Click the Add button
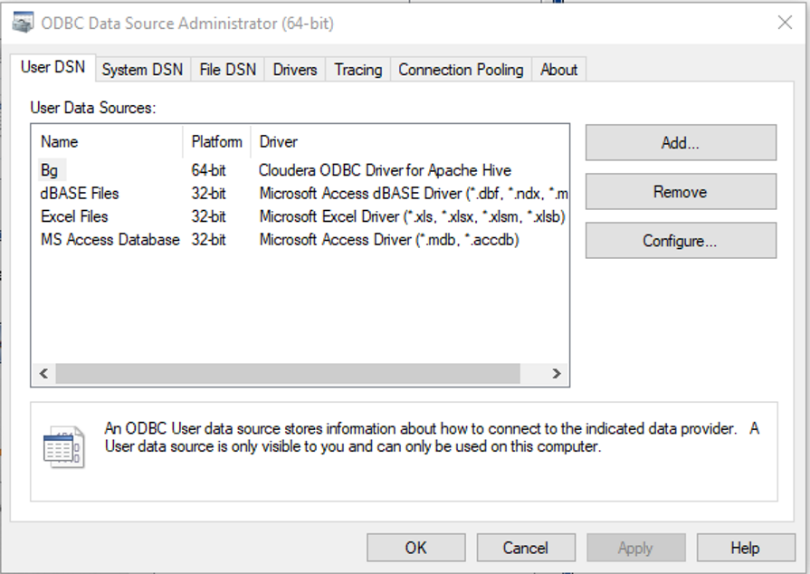The width and height of the screenshot is (810, 574). [x=680, y=142]
